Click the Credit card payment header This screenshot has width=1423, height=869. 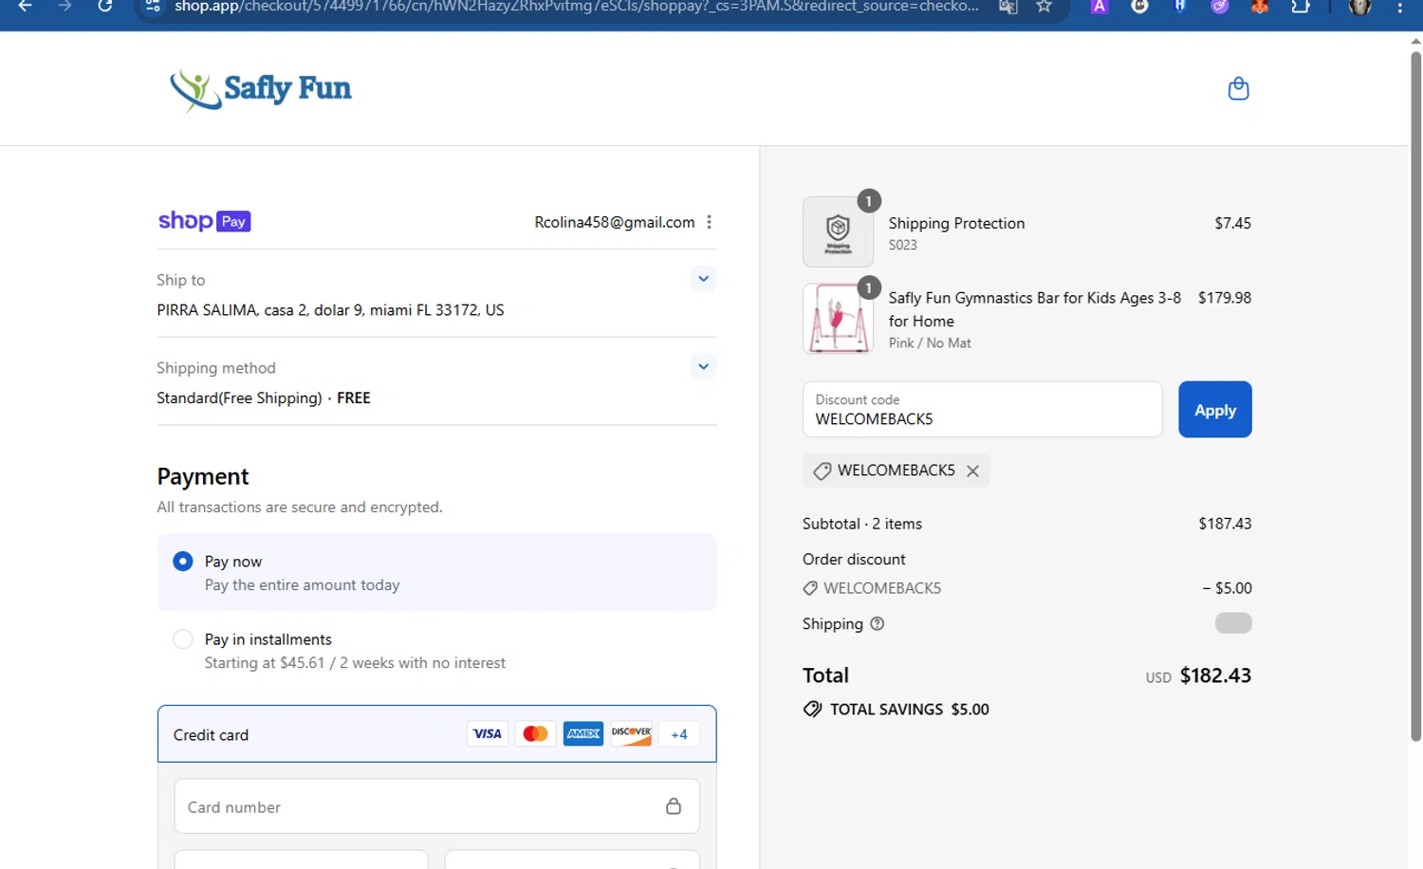pos(436,734)
